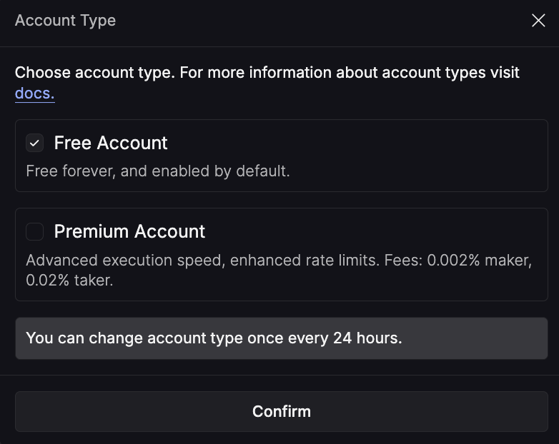559x444 pixels.
Task: Click the 24 hours notice banner
Action: [281, 338]
